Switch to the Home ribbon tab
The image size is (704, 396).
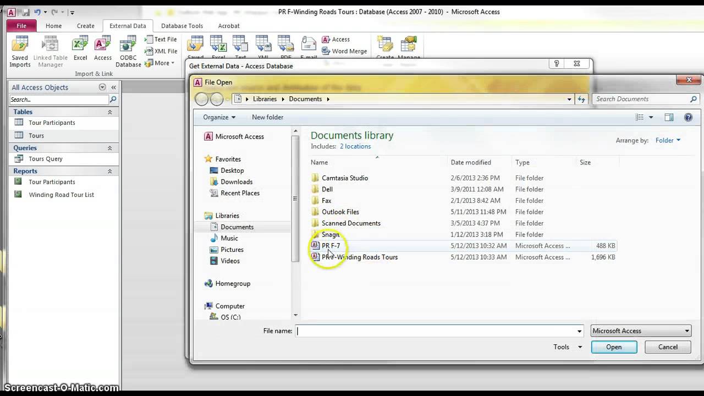tap(54, 26)
